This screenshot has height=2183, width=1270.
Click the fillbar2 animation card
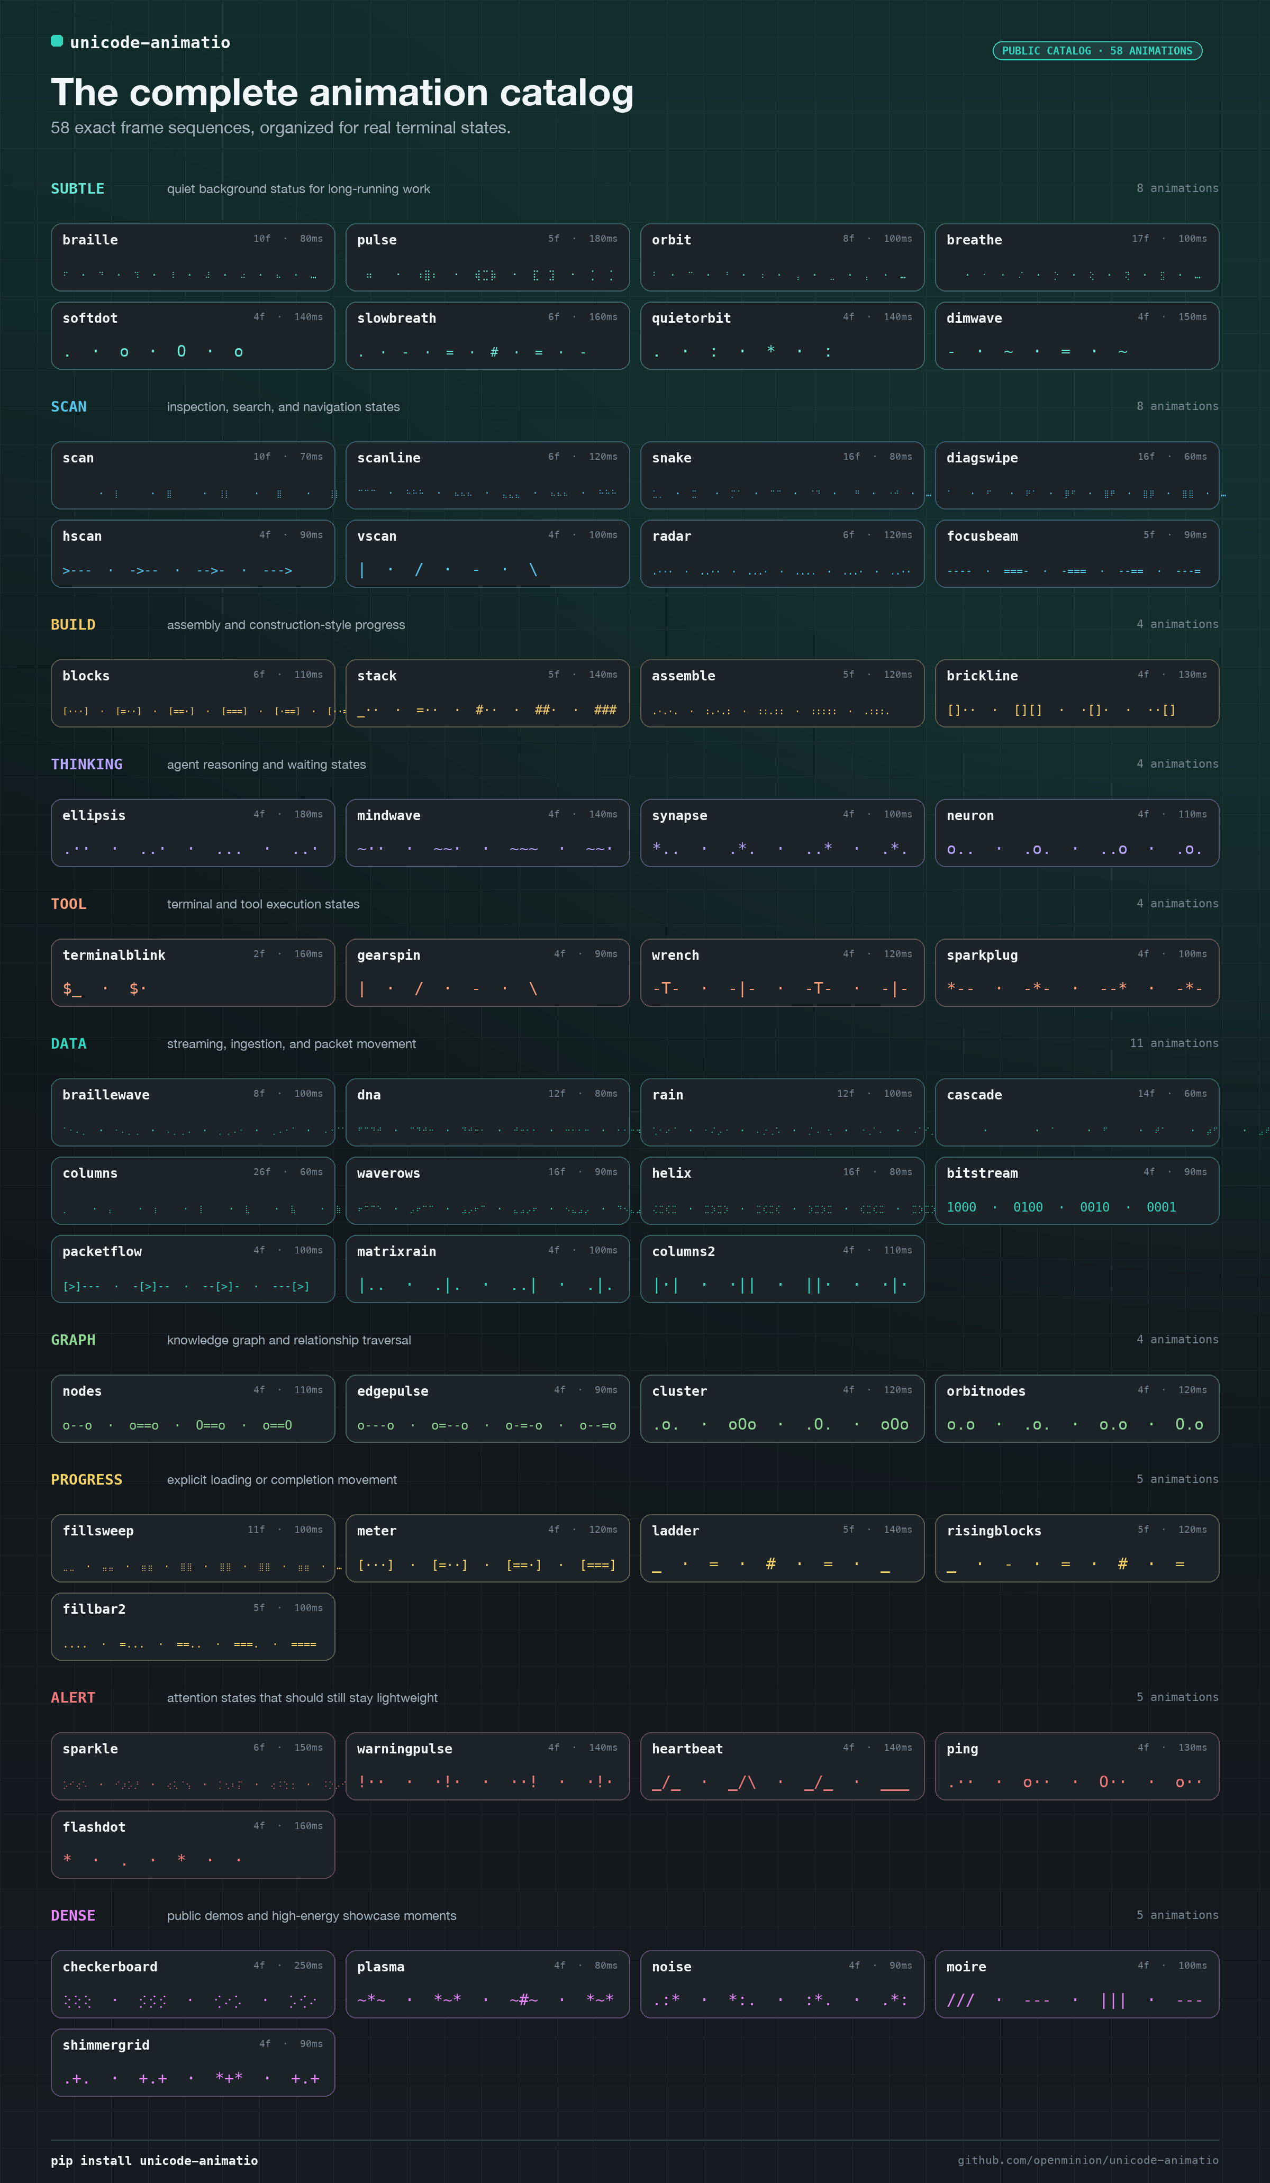[193, 1627]
